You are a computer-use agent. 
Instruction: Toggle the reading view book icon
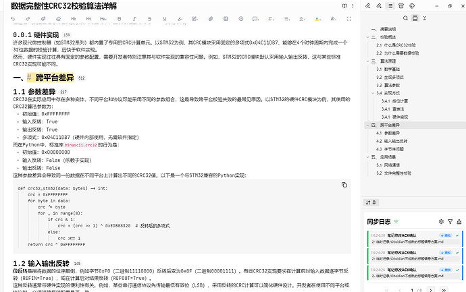(x=344, y=5)
